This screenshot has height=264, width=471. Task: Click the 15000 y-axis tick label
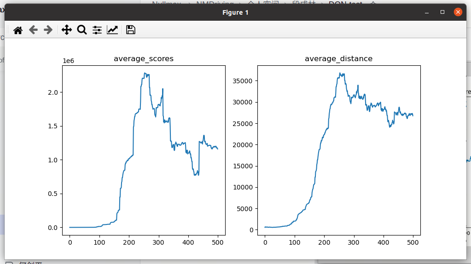pos(243,166)
